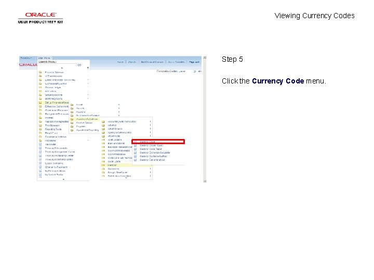Click into the Search Menu input field
The image size is (374, 280).
click(57, 65)
